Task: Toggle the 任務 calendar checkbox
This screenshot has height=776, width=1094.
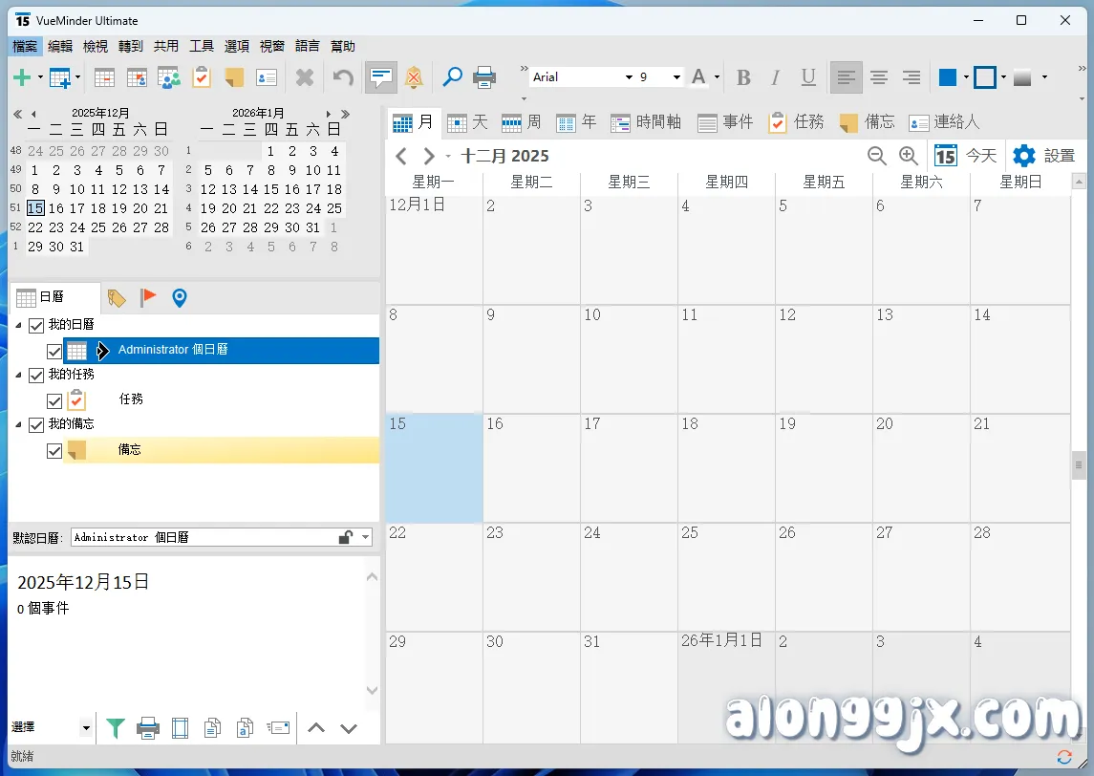Action: click(54, 400)
